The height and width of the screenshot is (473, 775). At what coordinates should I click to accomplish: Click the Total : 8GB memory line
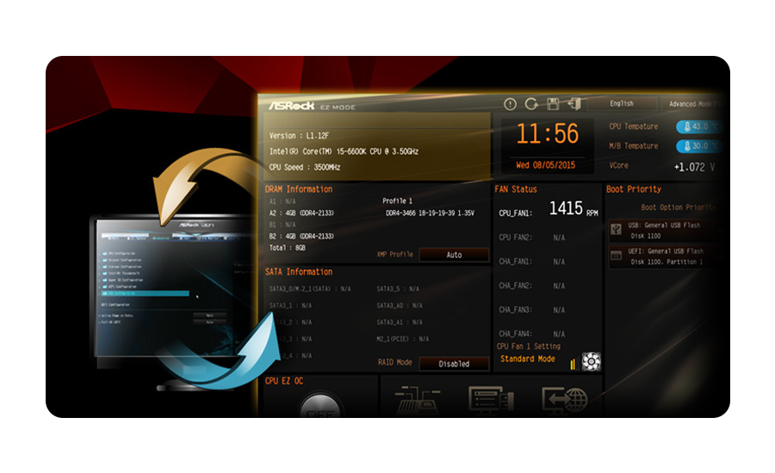click(287, 248)
